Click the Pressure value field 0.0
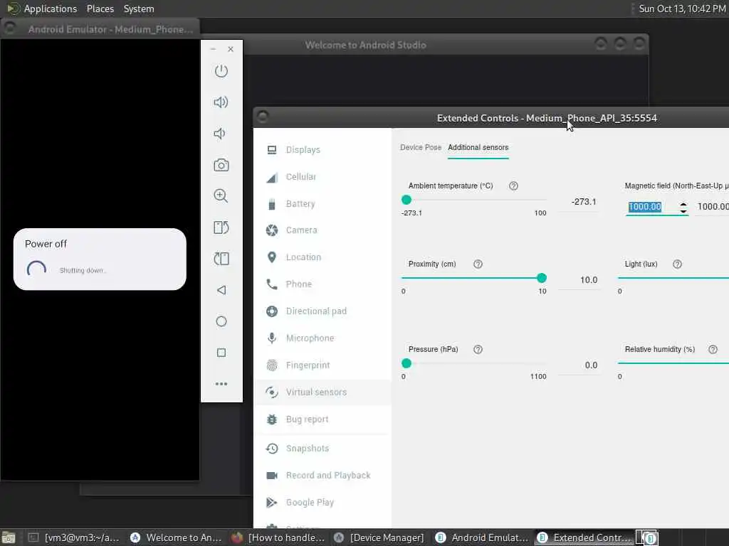The image size is (729, 546). click(x=579, y=365)
